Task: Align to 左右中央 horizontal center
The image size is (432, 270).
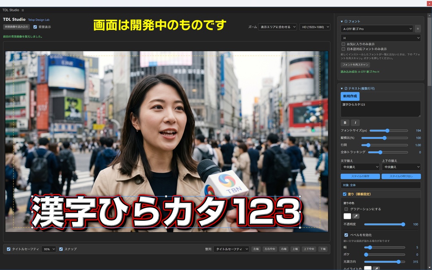Action: (270, 249)
